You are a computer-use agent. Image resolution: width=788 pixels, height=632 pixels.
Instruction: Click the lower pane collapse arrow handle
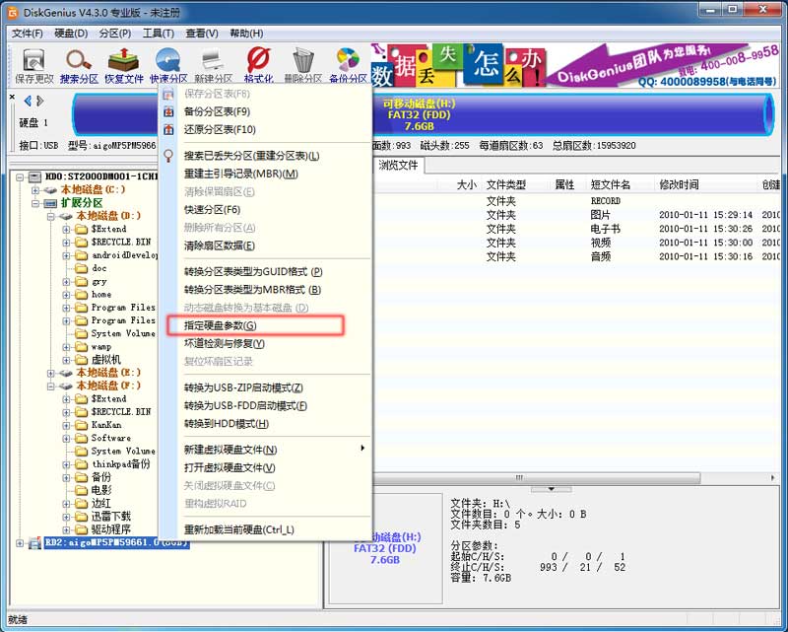(x=552, y=489)
